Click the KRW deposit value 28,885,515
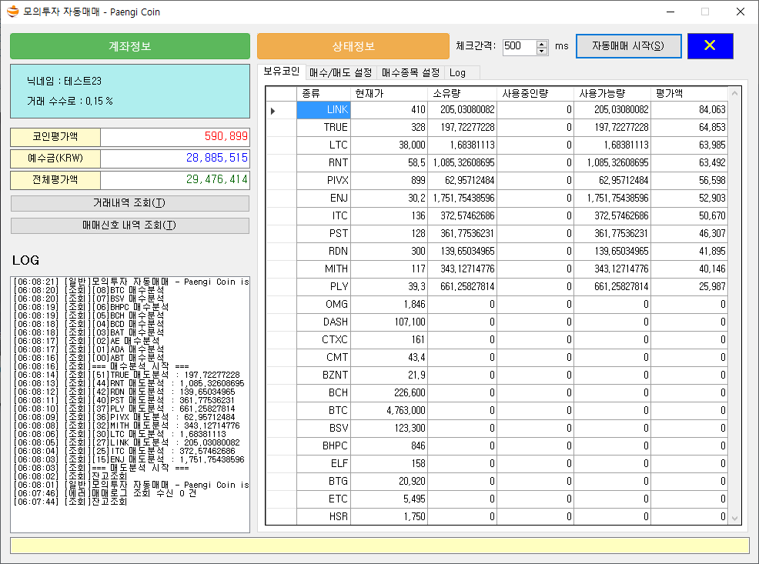Image resolution: width=759 pixels, height=564 pixels. point(176,159)
